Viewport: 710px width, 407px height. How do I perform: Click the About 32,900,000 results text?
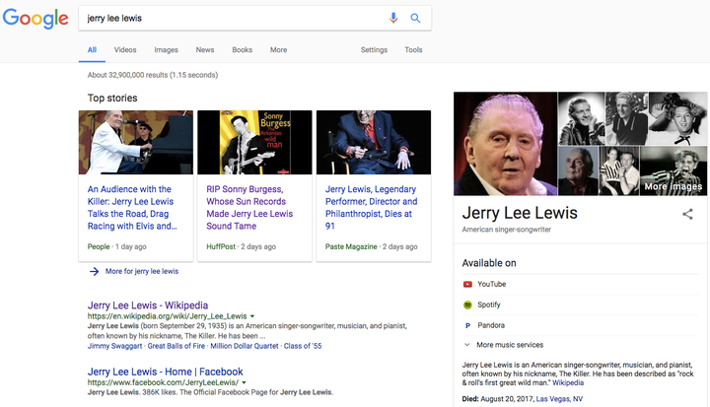click(x=153, y=75)
